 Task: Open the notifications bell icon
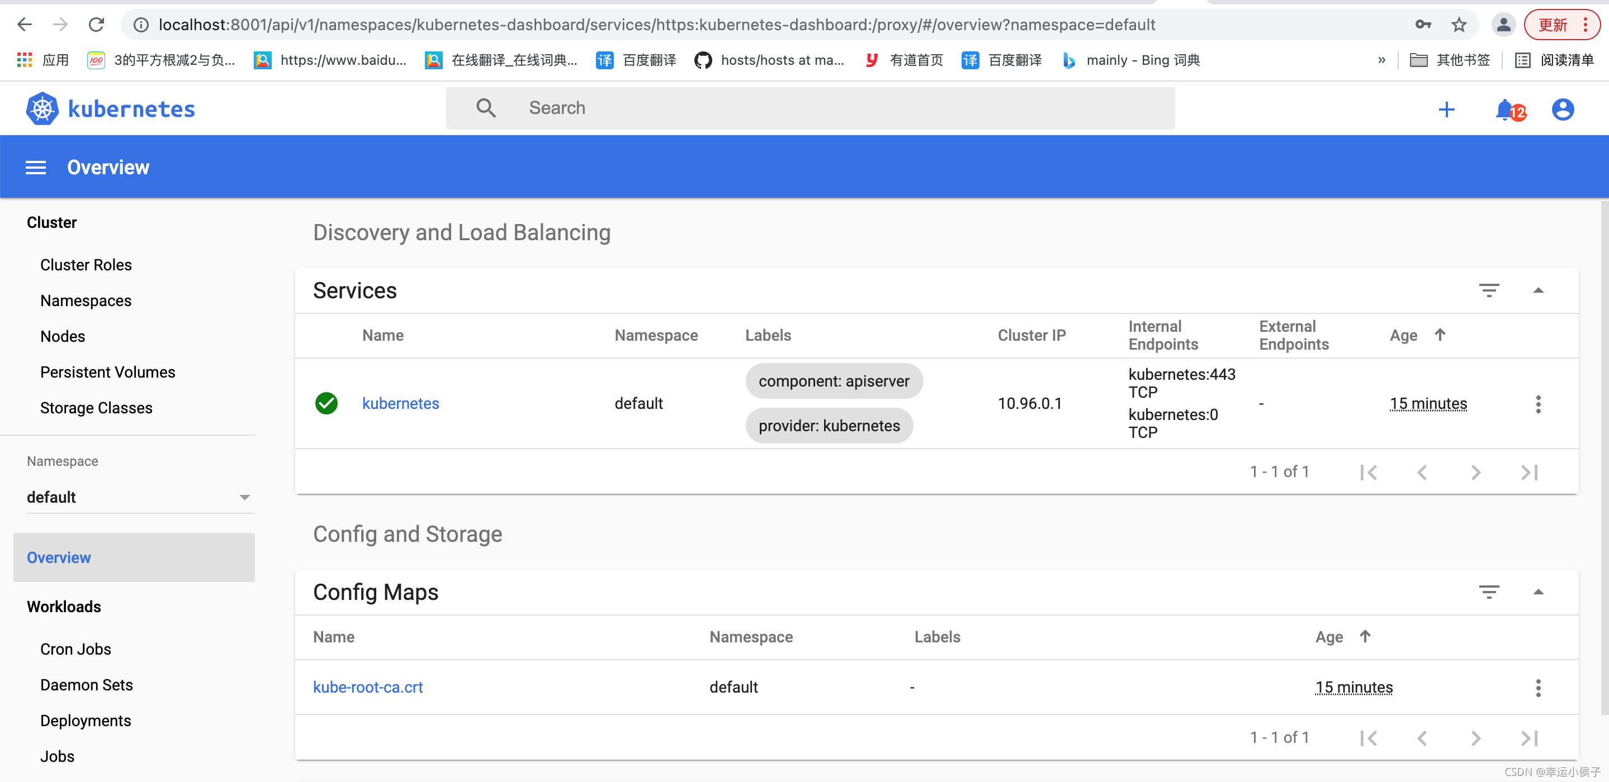tap(1506, 109)
